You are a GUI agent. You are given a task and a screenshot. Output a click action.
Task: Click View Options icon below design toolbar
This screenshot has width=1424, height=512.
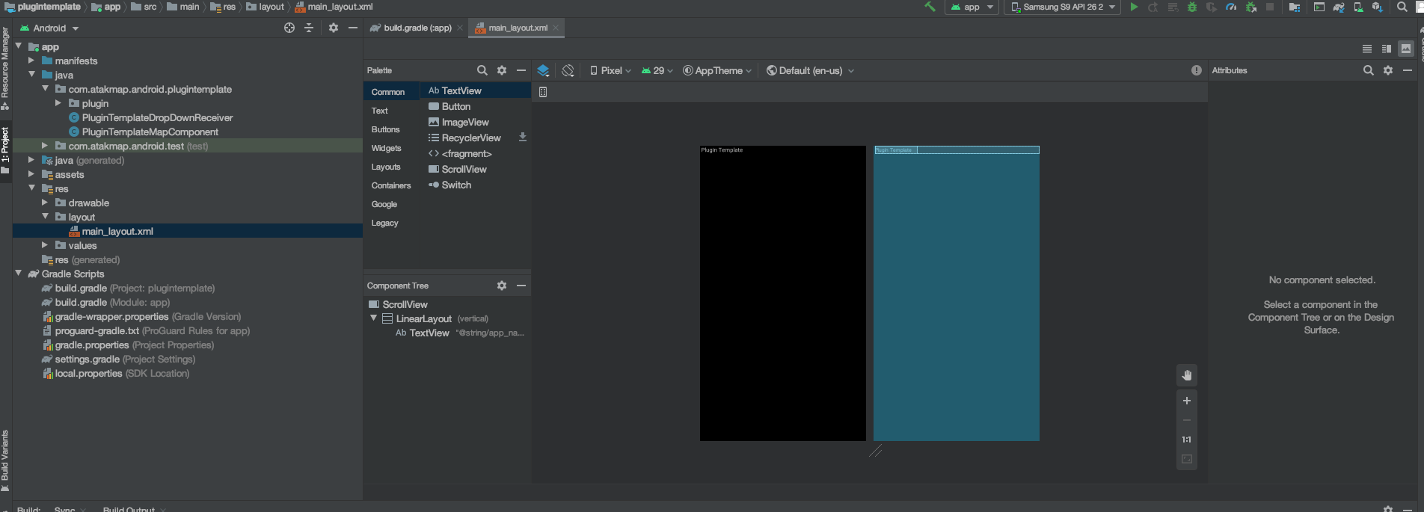[543, 92]
